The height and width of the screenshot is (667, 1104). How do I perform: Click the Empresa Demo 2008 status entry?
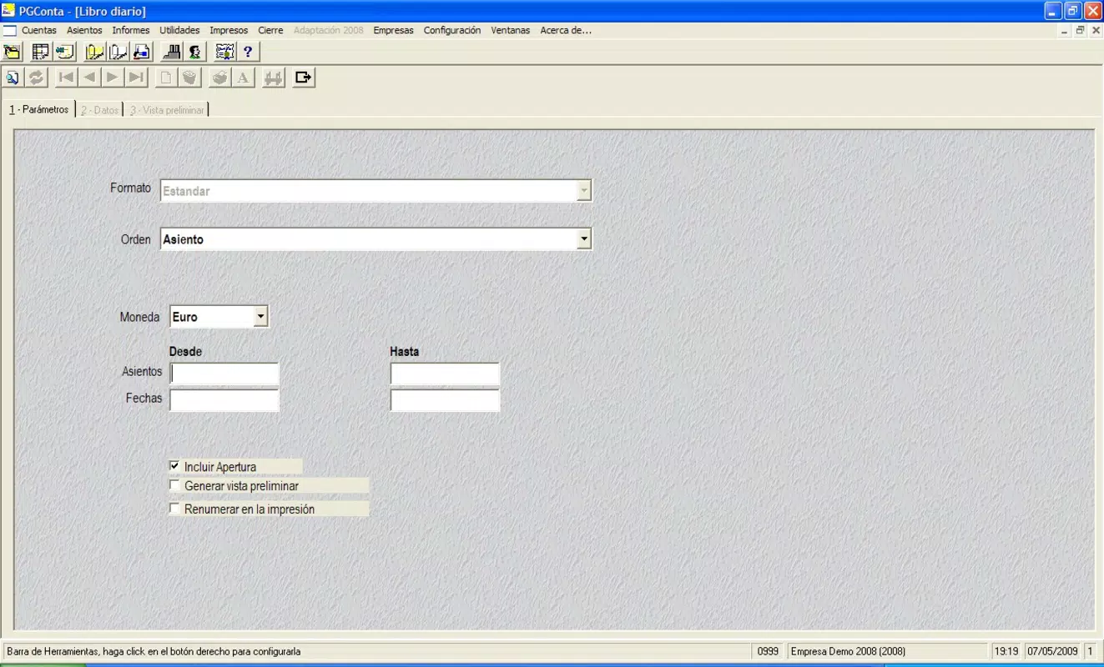[x=886, y=651]
